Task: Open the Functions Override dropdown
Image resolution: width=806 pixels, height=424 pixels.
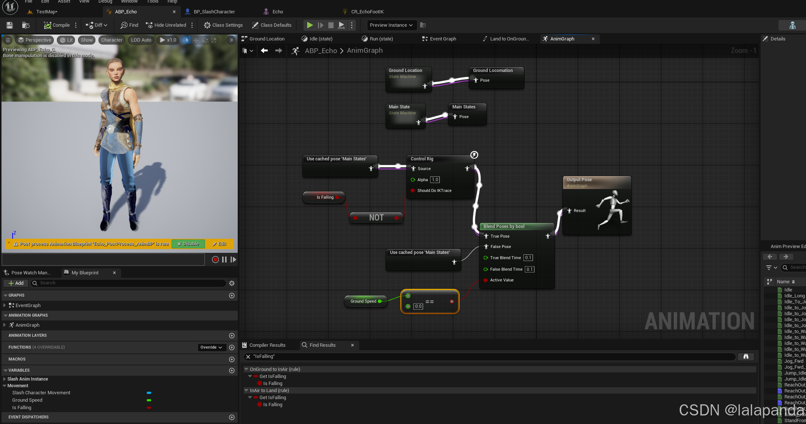Action: 211,347
